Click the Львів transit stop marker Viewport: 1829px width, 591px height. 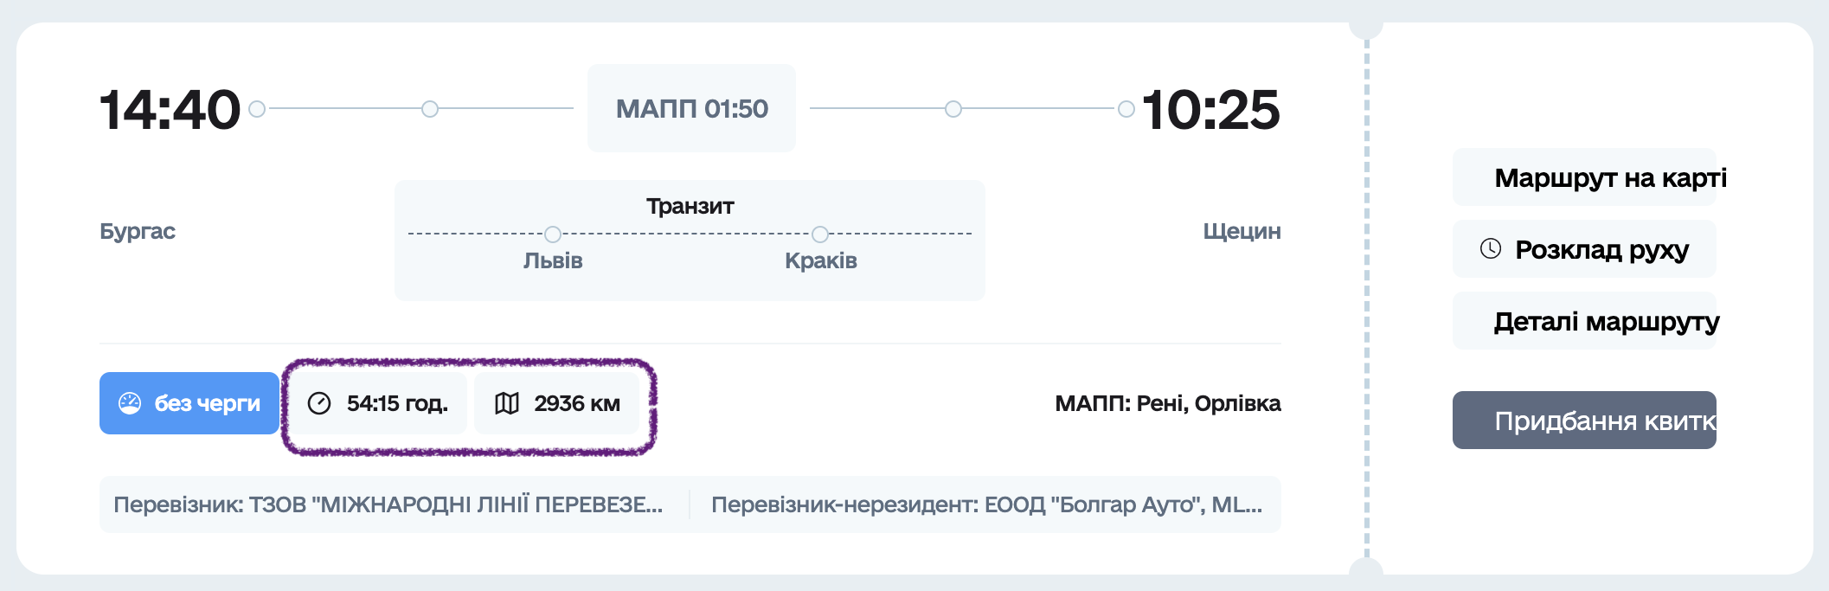(x=553, y=234)
